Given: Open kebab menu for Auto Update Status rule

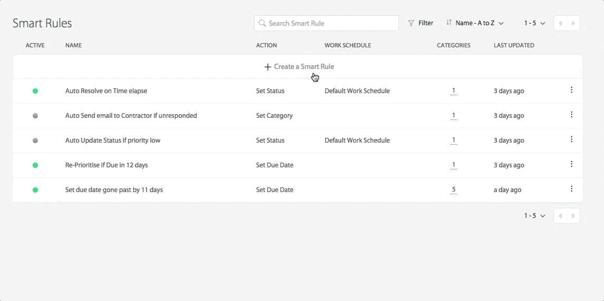Looking at the screenshot, I should coord(571,139).
